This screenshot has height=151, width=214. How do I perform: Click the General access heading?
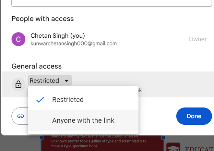point(36,66)
